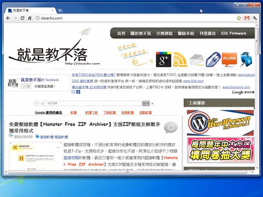Clear search with the X icon

coord(152,103)
